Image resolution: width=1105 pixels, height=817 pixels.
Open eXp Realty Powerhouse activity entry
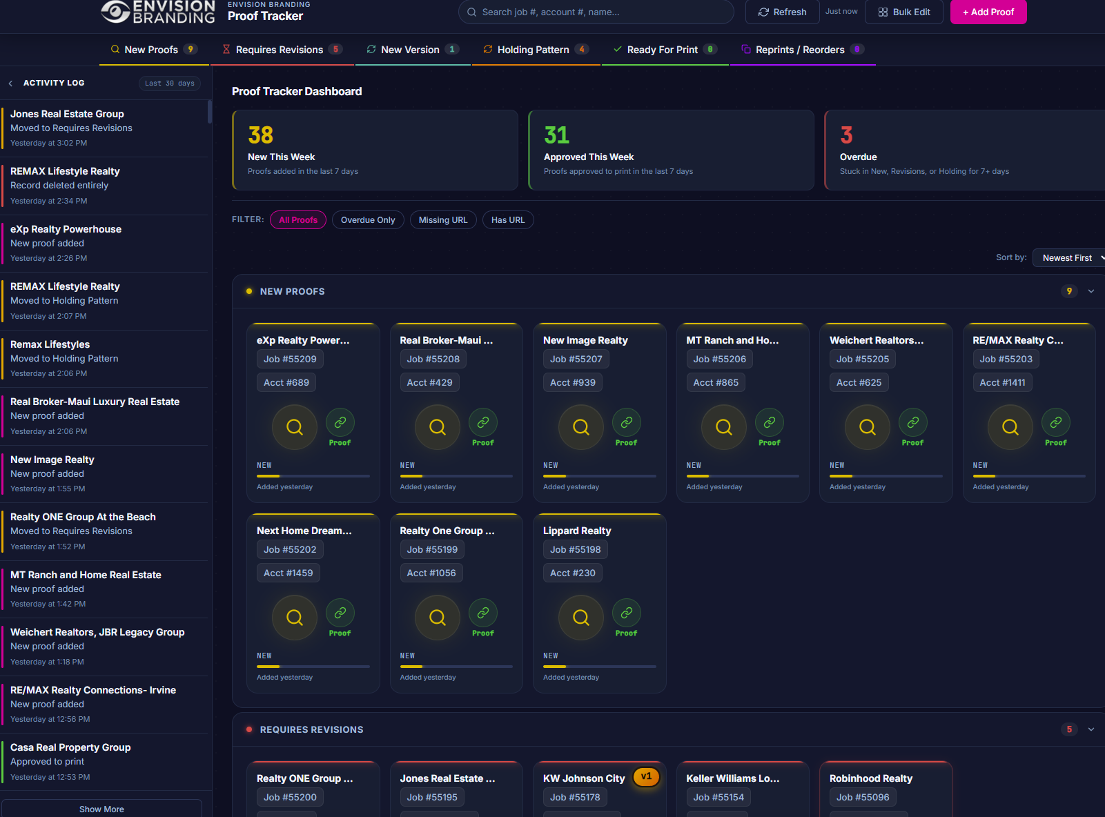(105, 244)
